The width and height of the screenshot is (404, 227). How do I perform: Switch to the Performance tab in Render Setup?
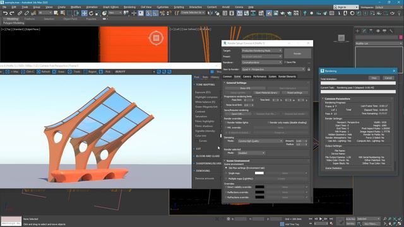tap(259, 76)
